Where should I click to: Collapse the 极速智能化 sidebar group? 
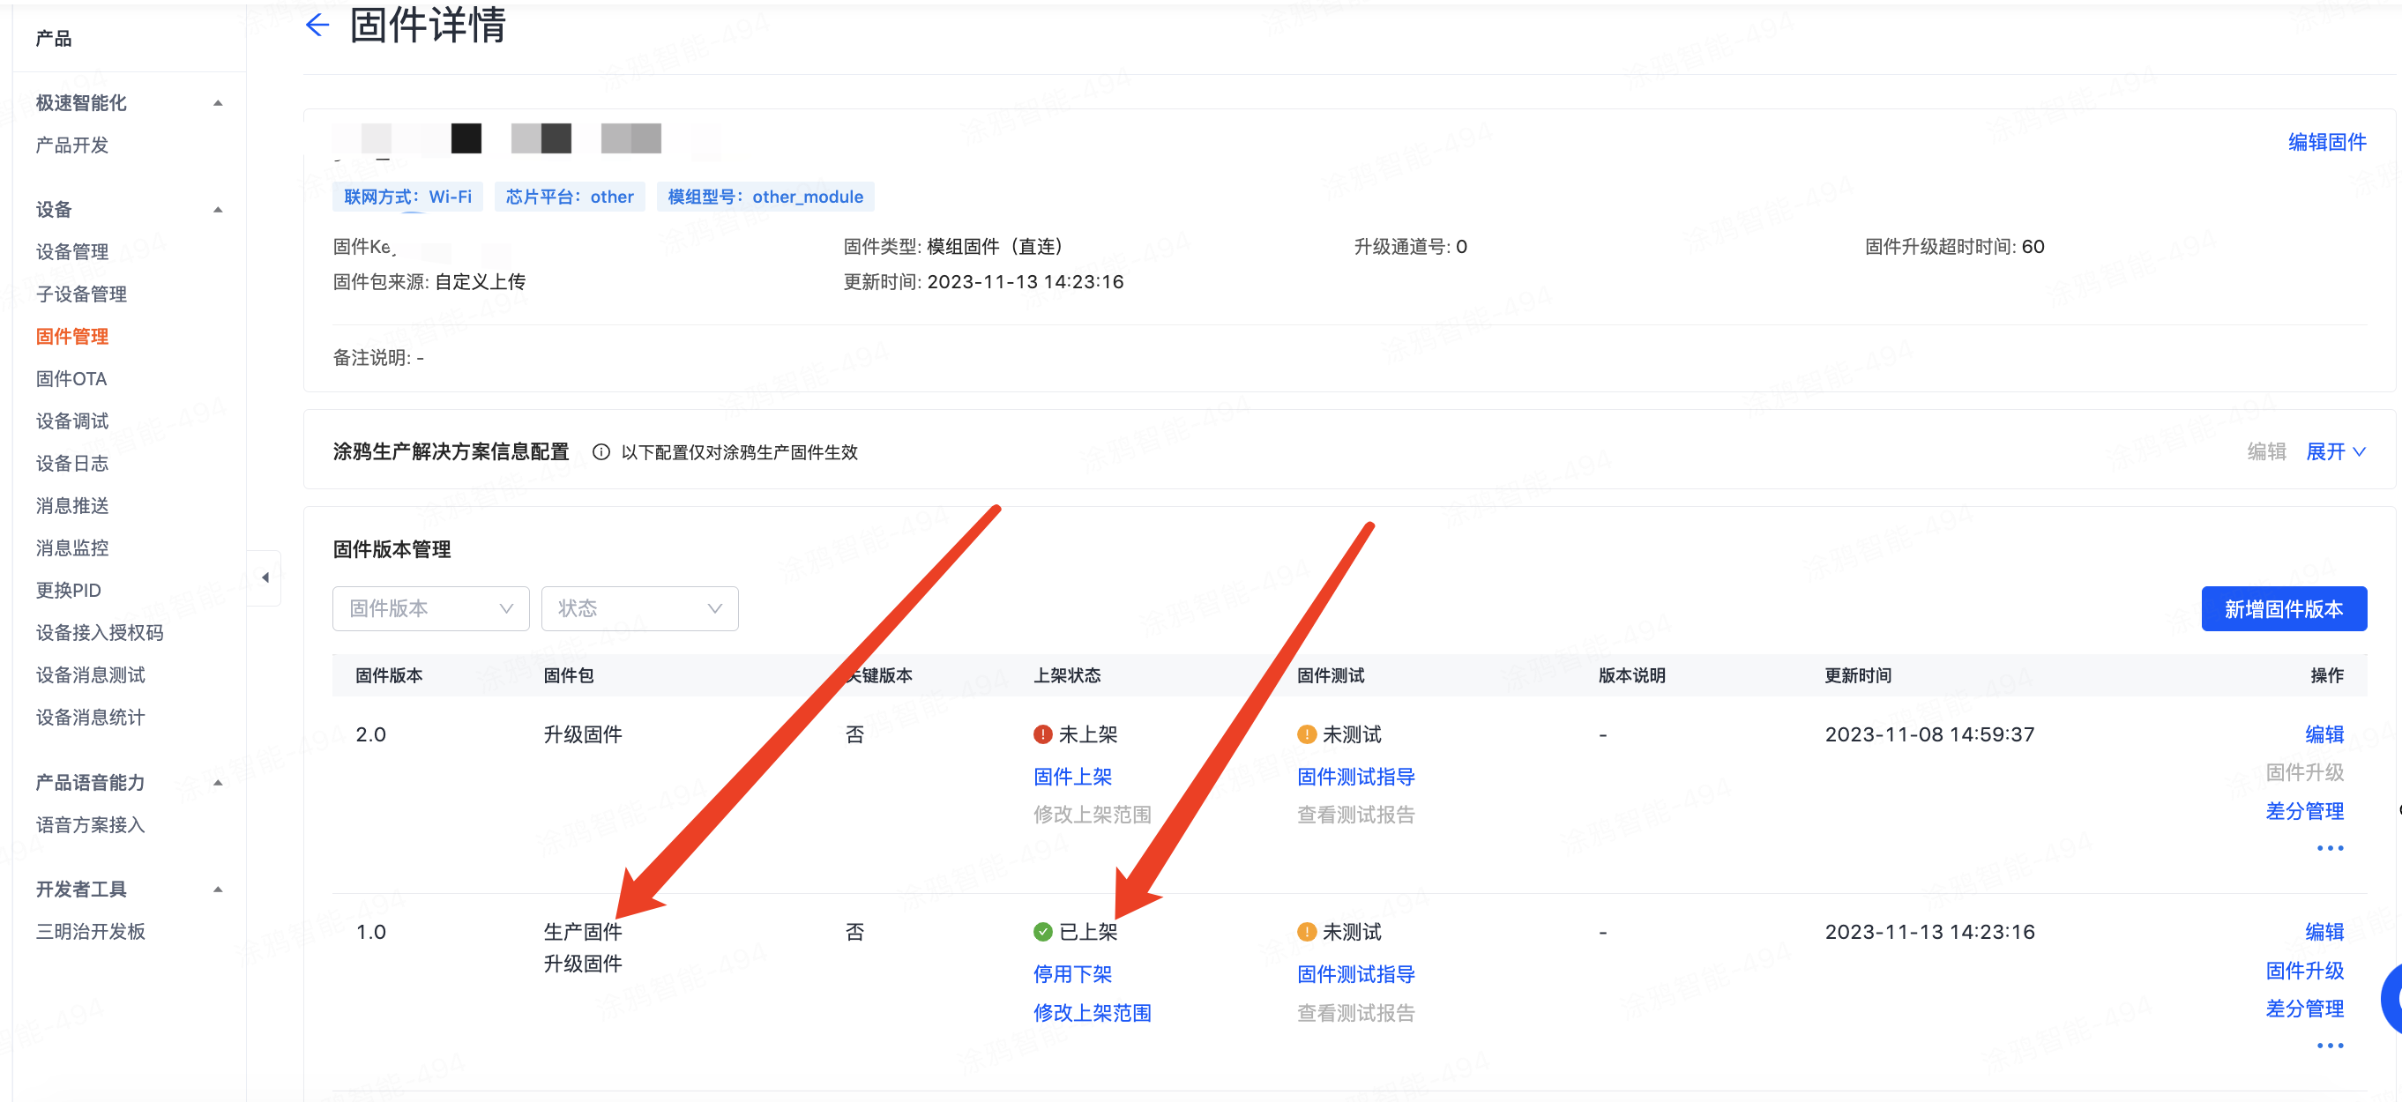point(218,103)
